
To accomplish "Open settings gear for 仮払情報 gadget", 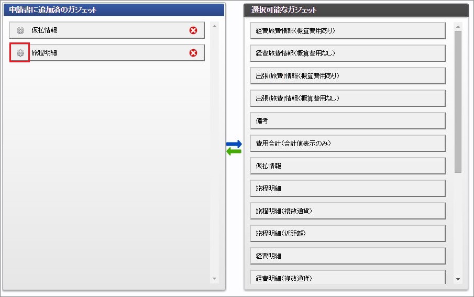I will 20,30.
